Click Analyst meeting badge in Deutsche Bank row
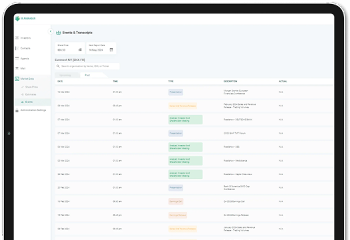Image resolution: width=350 pixels, height=240 pixels. coord(185,120)
